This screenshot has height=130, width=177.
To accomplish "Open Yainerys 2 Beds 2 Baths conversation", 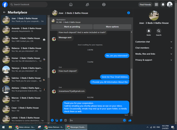I will 24,70.
